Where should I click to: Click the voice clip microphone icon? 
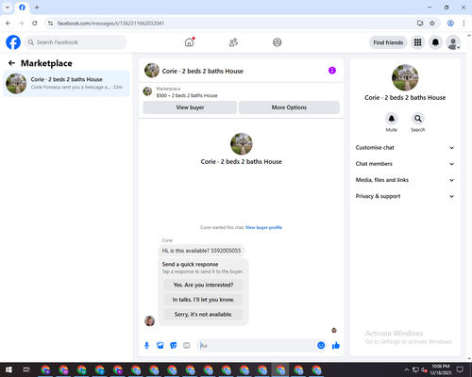pyautogui.click(x=146, y=346)
